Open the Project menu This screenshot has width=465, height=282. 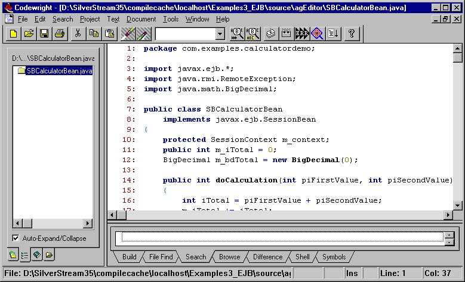pyautogui.click(x=90, y=19)
